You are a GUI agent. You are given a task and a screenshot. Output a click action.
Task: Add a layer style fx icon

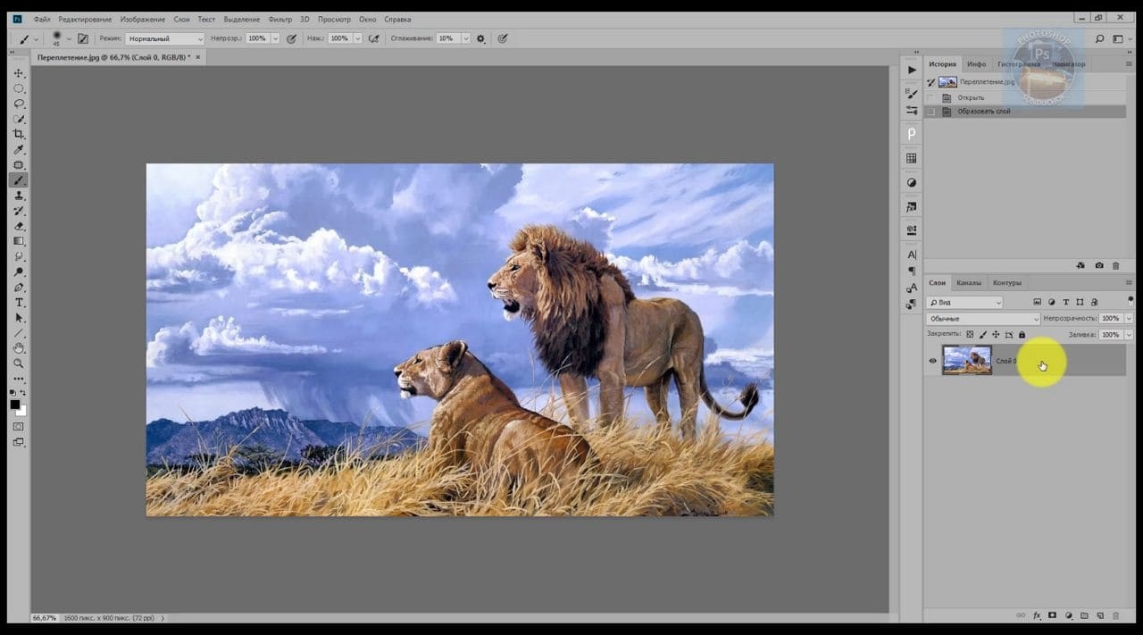click(1038, 615)
